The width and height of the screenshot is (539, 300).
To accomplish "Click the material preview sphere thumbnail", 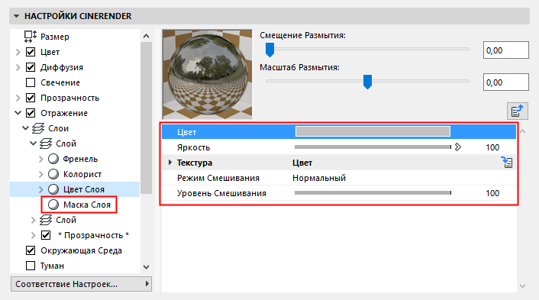I will [x=208, y=74].
